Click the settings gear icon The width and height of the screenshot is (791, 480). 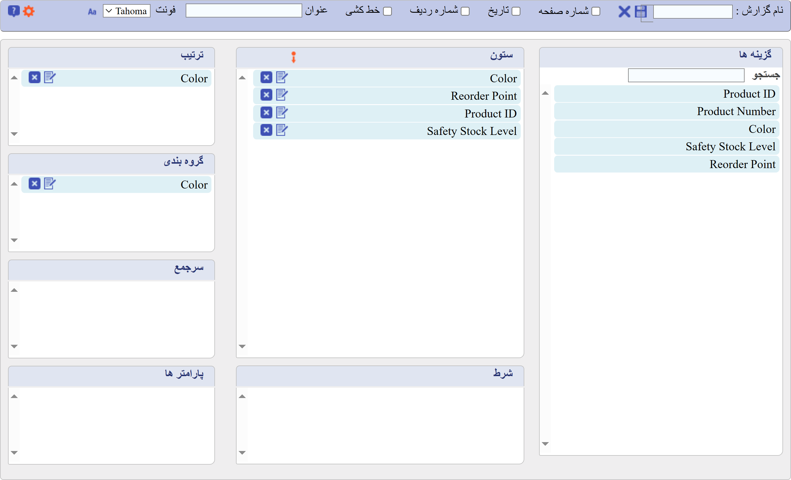(29, 11)
